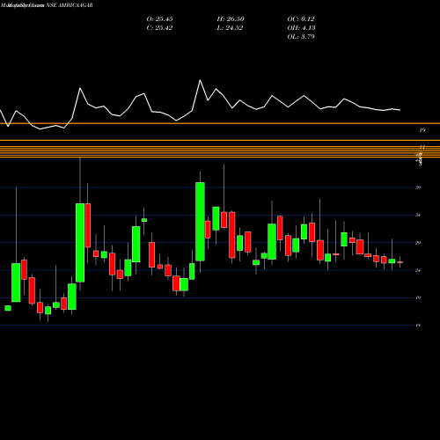Click the low value L: 24.52
440x440 pixels.
[x=231, y=28]
